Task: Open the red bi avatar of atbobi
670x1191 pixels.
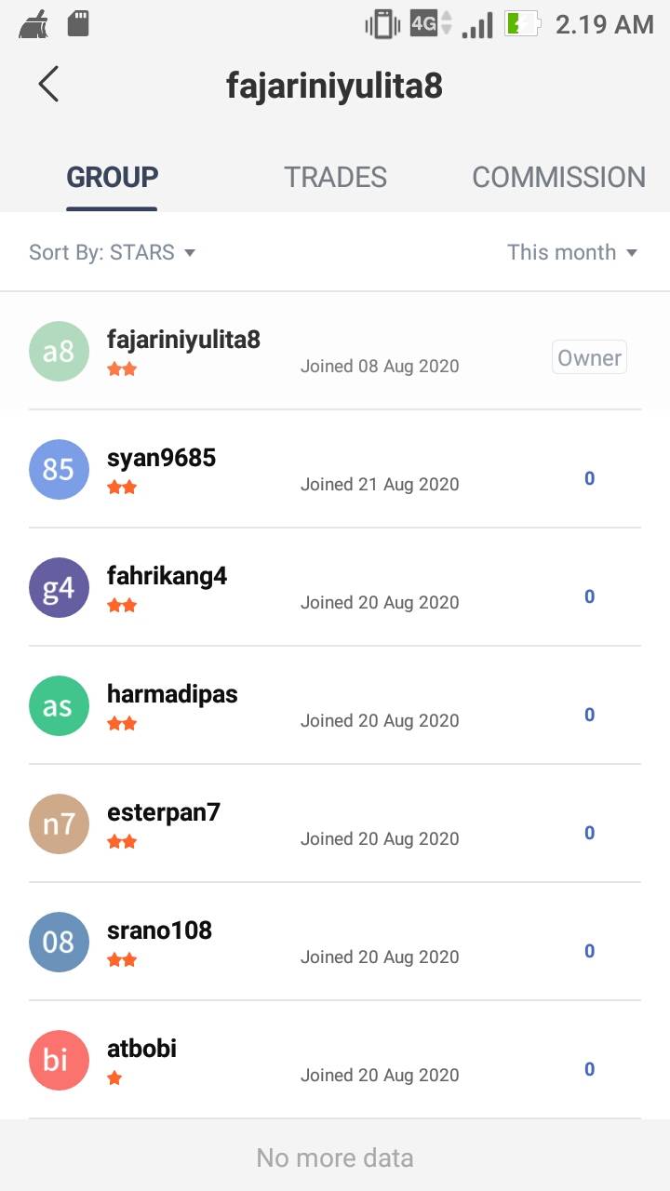Action: 59,1060
